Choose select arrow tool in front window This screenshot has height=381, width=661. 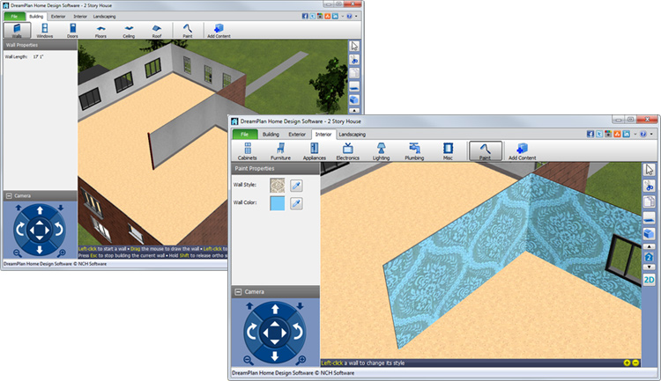coord(650,170)
